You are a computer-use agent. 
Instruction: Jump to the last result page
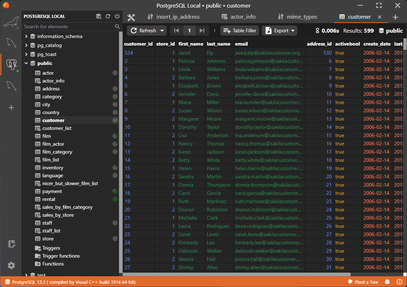(x=202, y=30)
